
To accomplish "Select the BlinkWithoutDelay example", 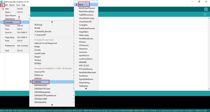I will tap(86, 12).
